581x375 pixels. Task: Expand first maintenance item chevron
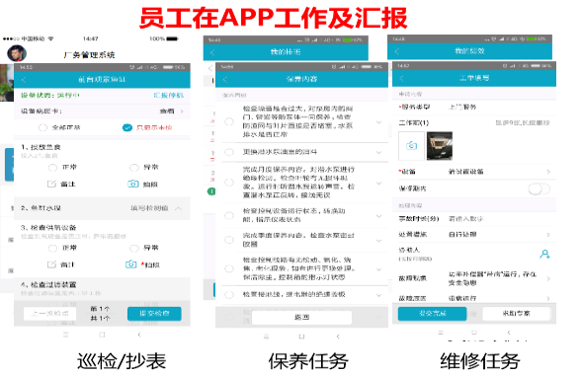pyautogui.click(x=379, y=121)
